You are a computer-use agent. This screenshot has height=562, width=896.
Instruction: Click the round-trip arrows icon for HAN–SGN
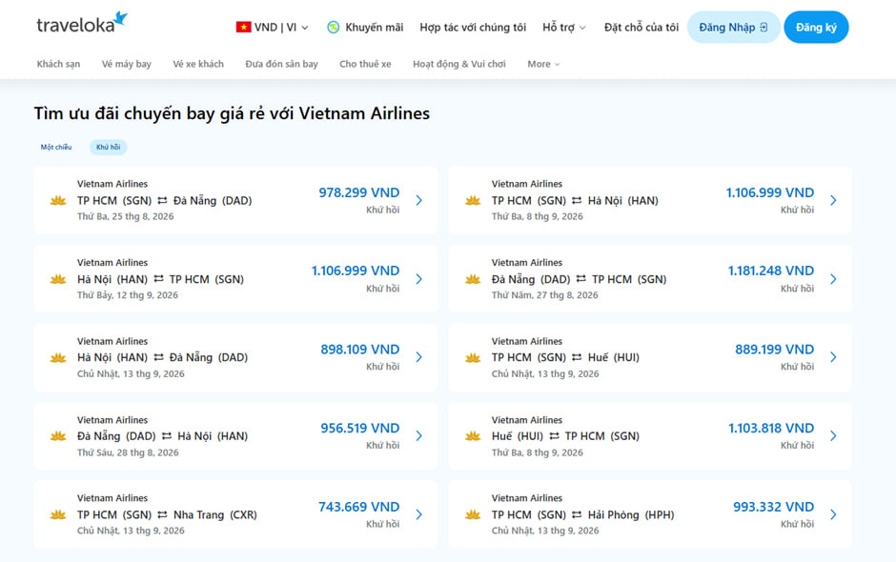158,279
